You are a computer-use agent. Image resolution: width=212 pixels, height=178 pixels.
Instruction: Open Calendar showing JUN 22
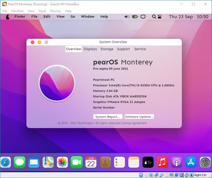coord(91,162)
